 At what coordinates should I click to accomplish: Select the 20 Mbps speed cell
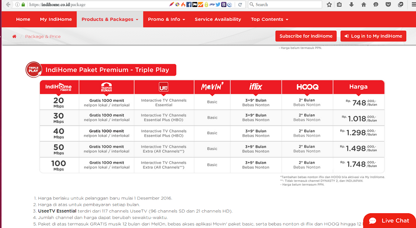[x=59, y=102]
